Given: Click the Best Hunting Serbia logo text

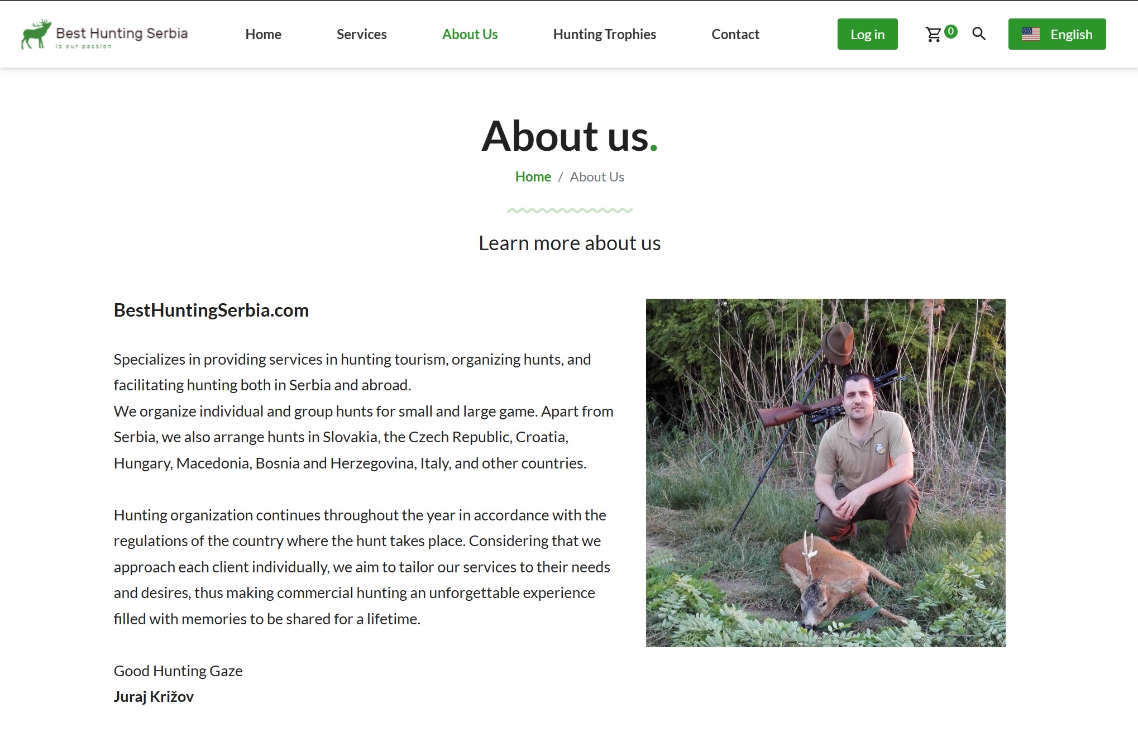Looking at the screenshot, I should [122, 33].
